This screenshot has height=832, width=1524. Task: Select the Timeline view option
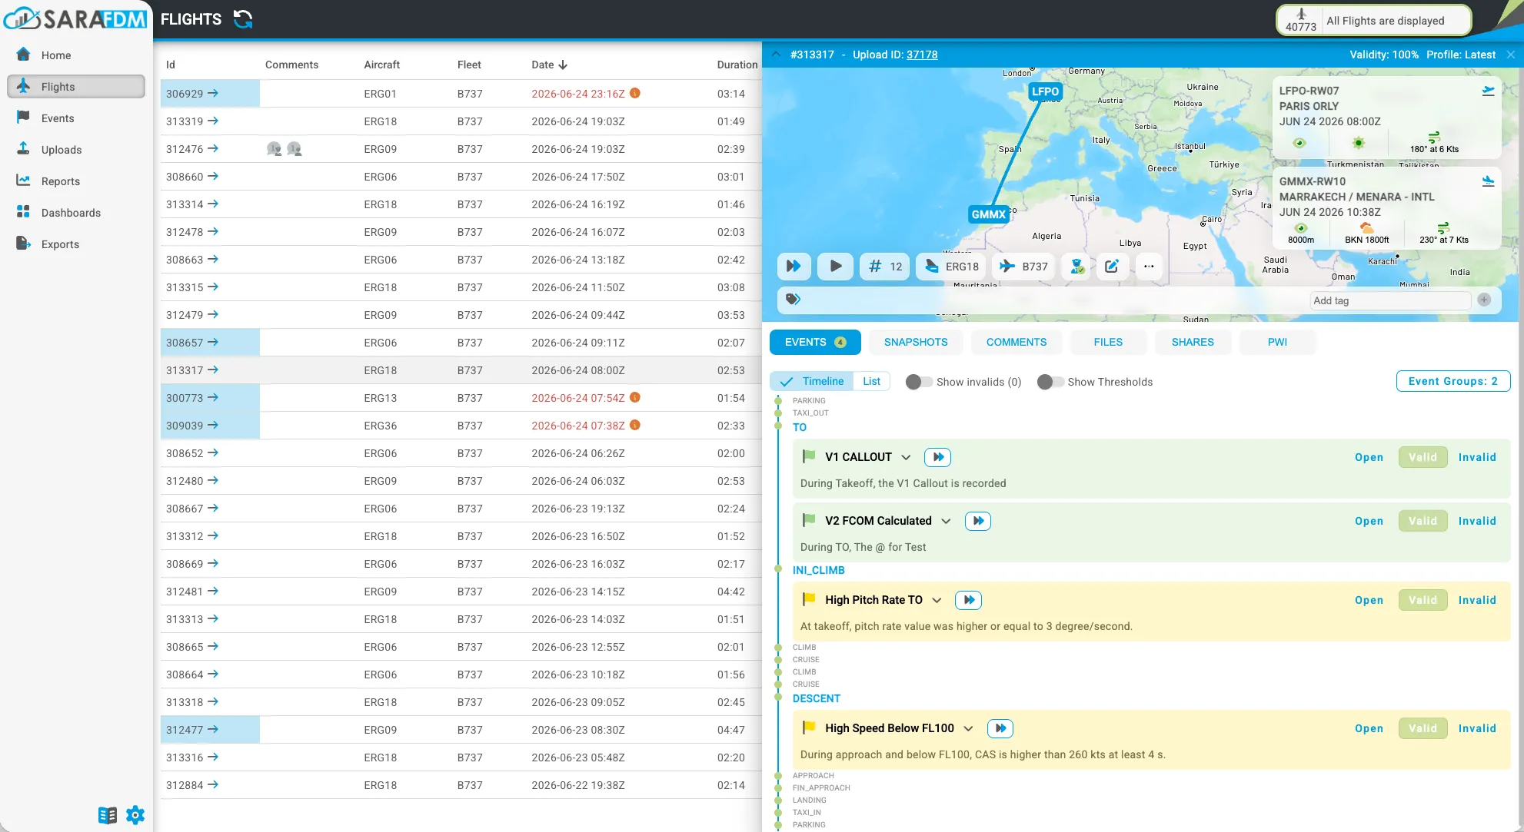tap(812, 381)
